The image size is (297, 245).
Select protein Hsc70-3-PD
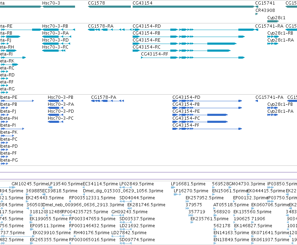pos(55,115)
